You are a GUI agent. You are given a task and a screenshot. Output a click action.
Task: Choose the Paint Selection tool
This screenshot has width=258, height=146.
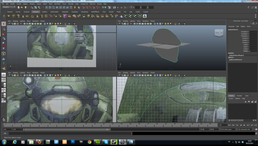pos(4,34)
